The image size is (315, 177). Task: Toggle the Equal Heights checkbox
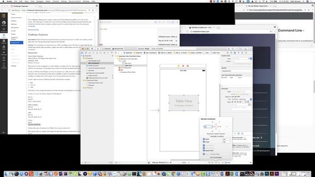(204, 148)
